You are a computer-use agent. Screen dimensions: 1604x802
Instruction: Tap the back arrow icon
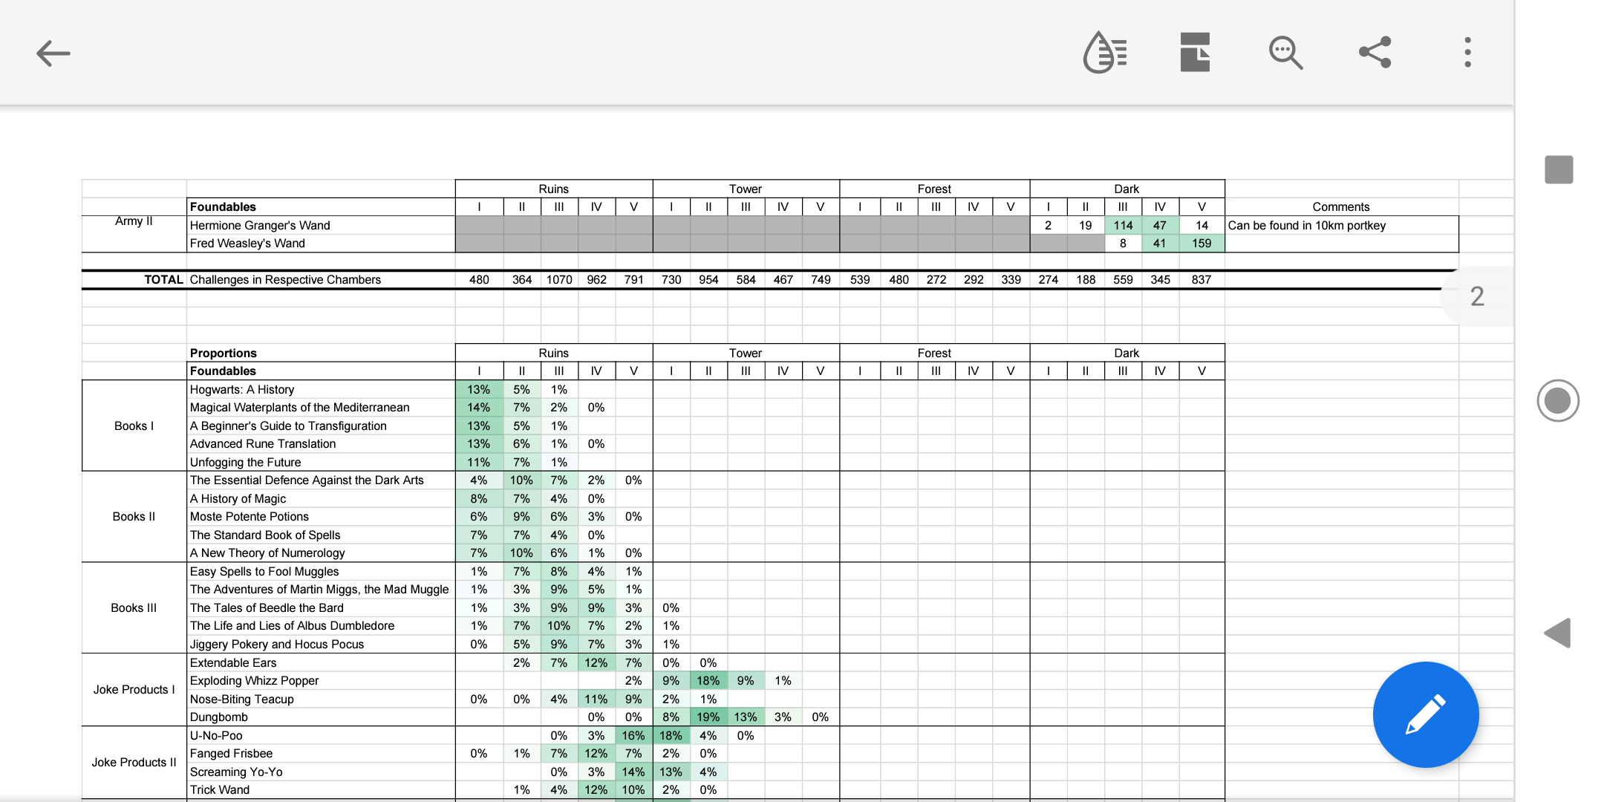(x=53, y=53)
